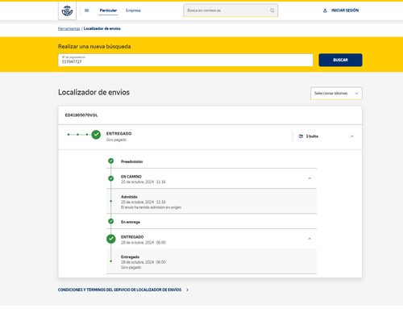This screenshot has height=313, width=403.
Task: Click the Admitido event title
Action: click(x=129, y=197)
